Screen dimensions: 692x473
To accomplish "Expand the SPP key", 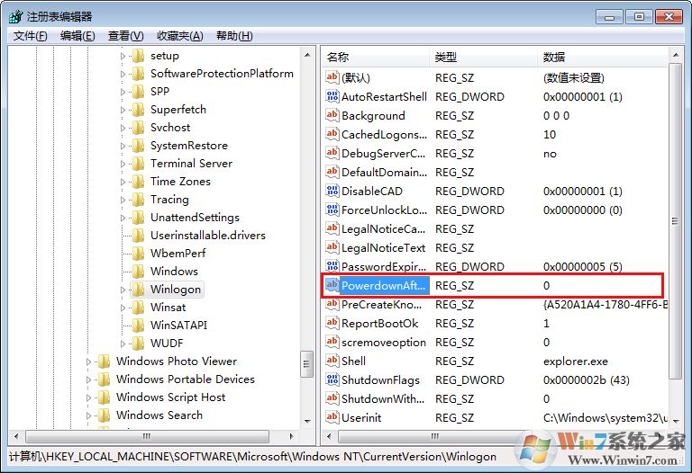I will pyautogui.click(x=123, y=92).
